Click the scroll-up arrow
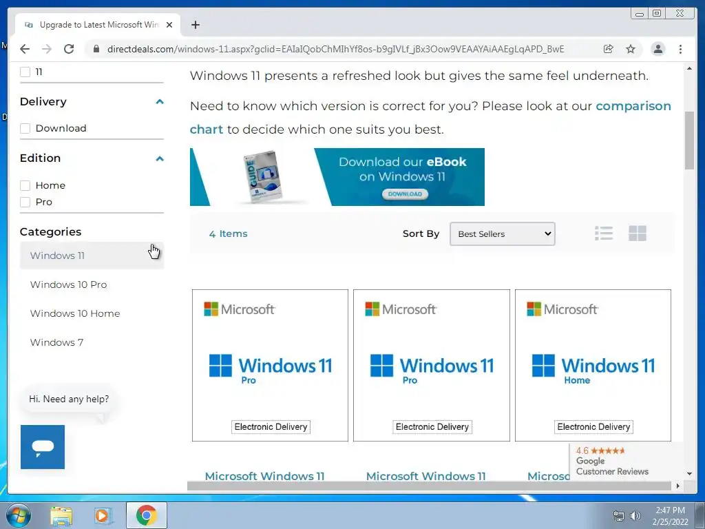The height and width of the screenshot is (529, 705). click(x=689, y=68)
